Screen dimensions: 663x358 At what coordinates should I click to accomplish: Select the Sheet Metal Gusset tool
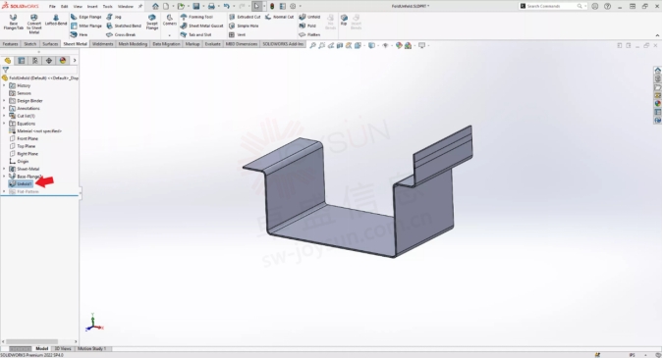click(x=201, y=26)
